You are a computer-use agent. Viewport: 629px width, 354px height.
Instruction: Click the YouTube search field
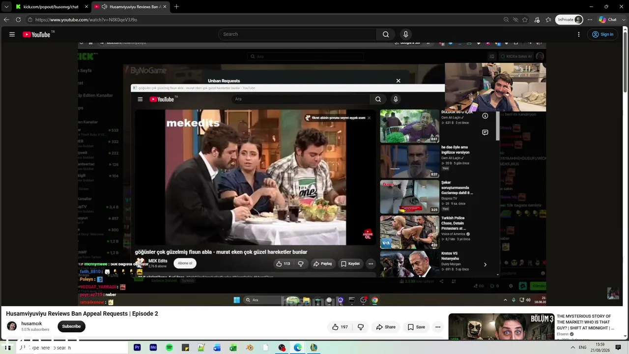pyautogui.click(x=297, y=34)
